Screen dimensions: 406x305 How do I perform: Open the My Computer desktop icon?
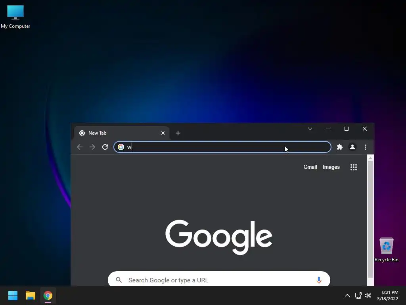(15, 16)
